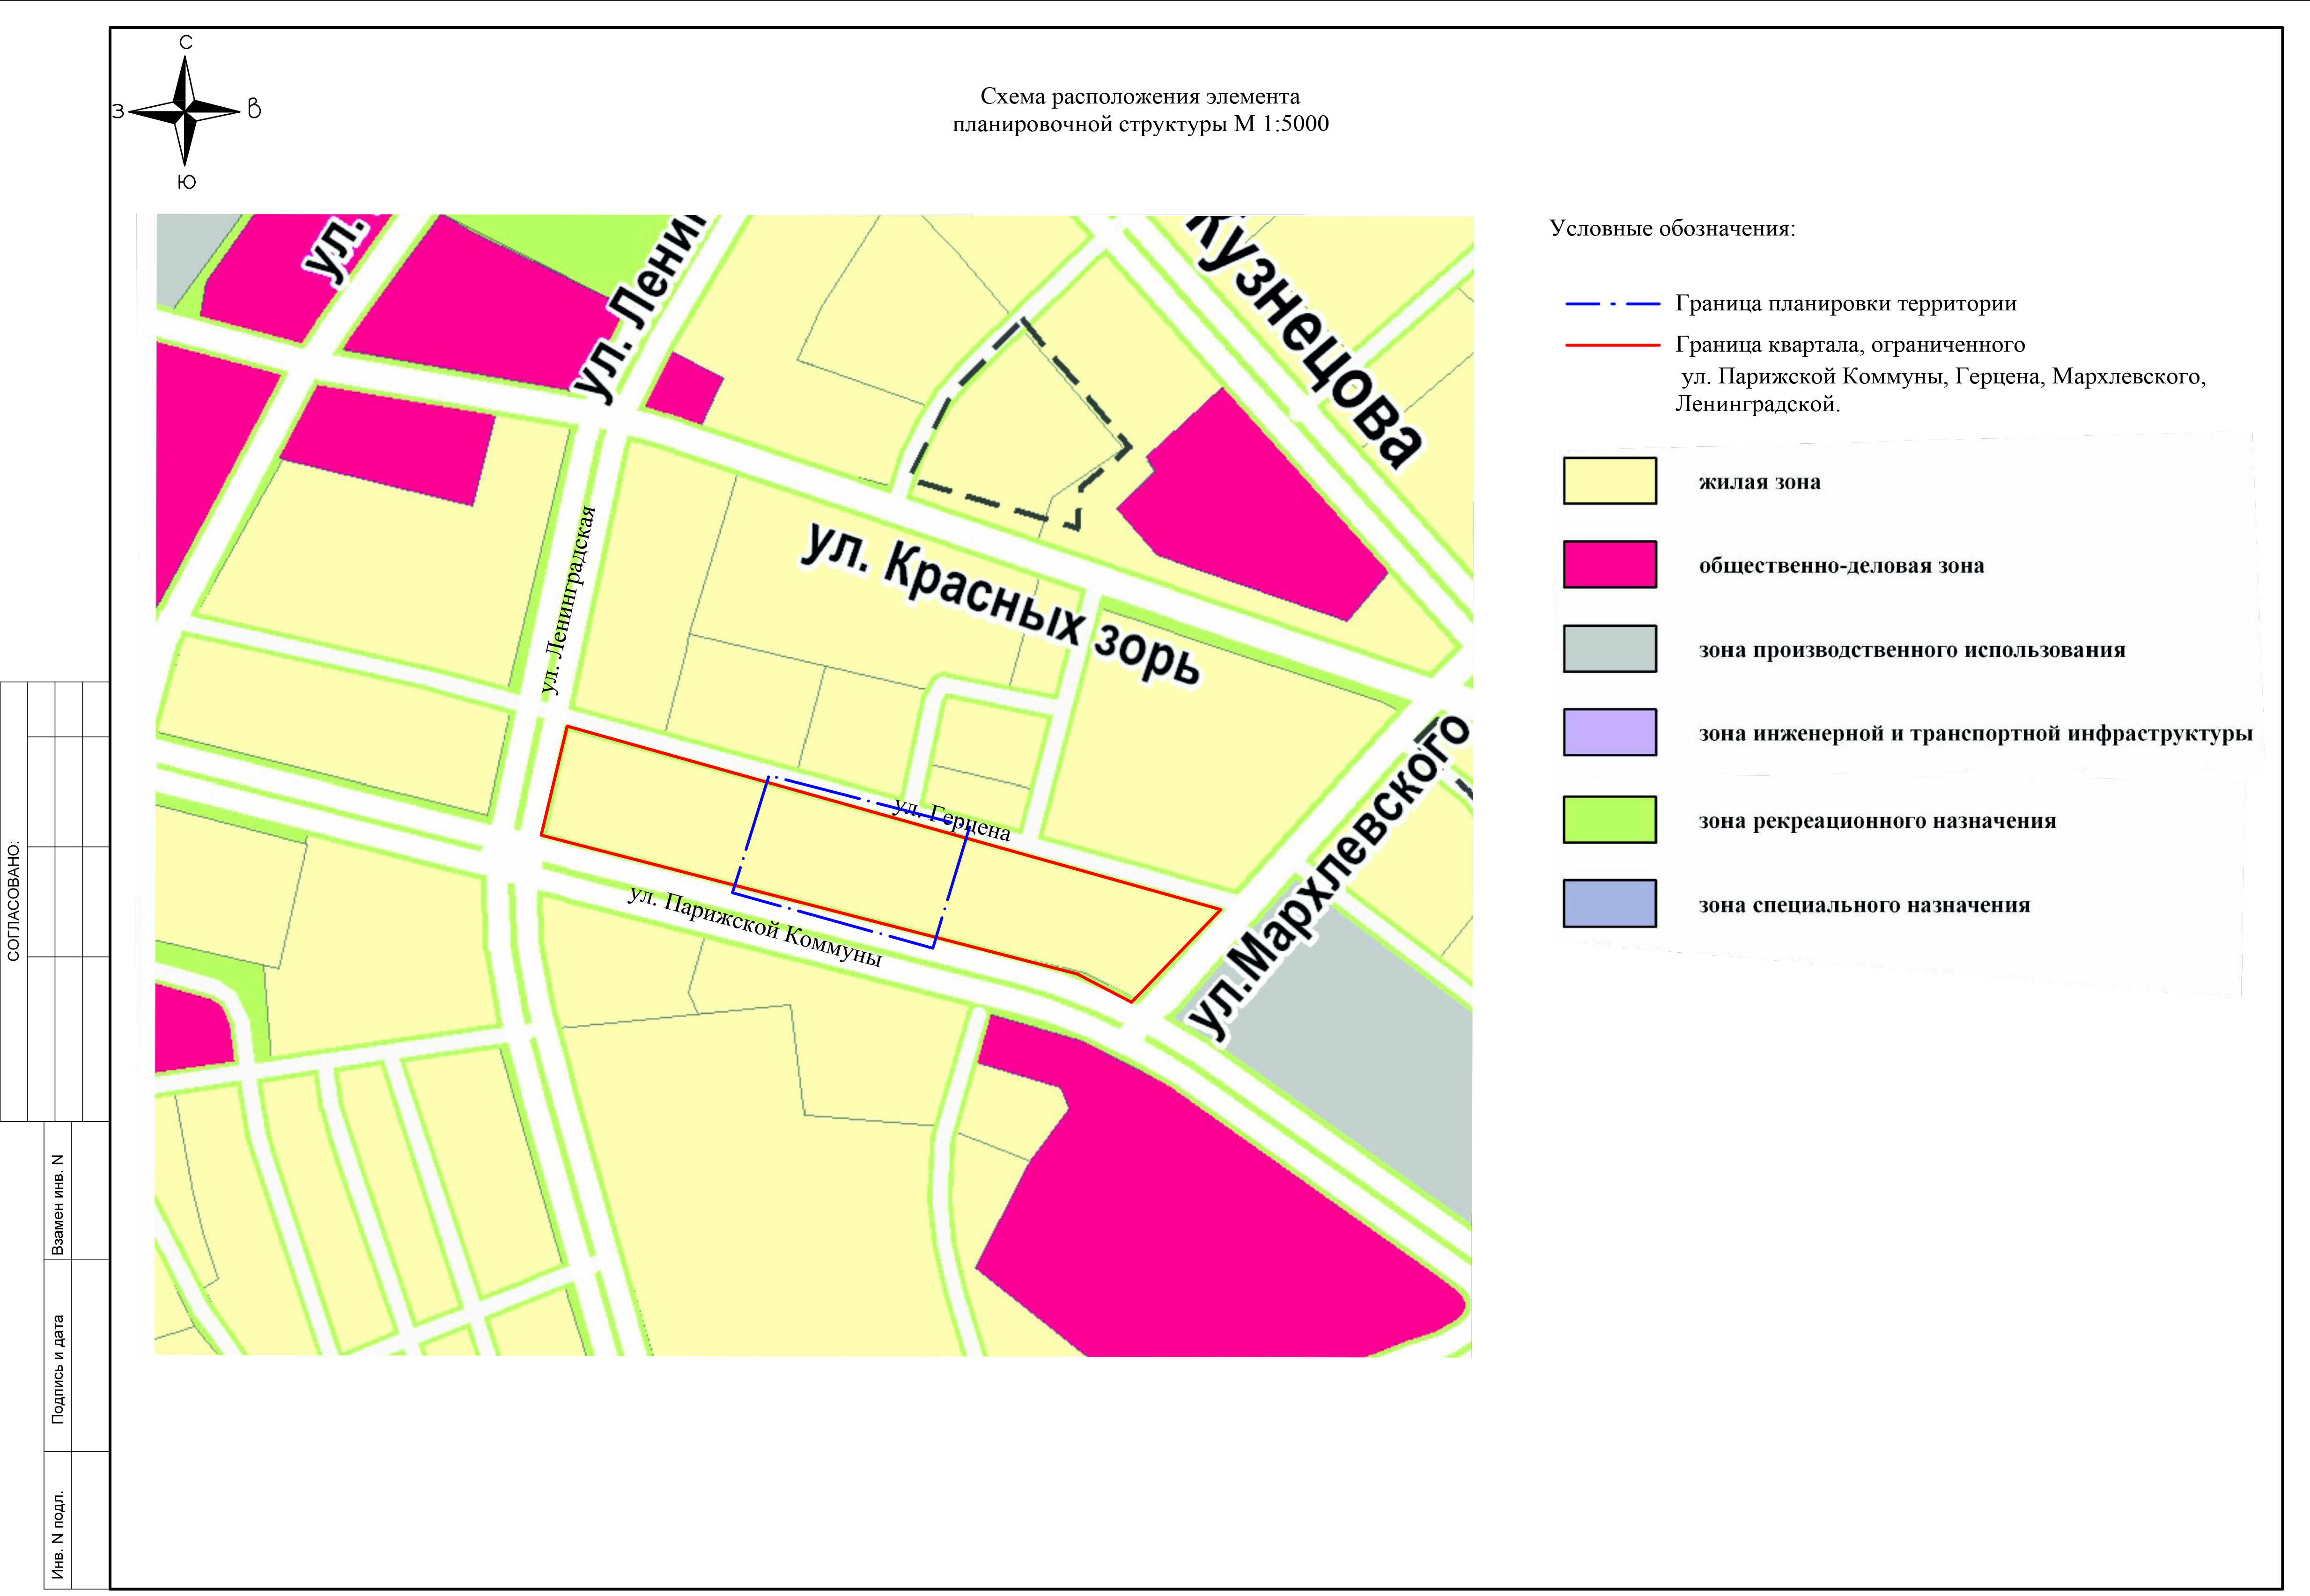
Task: Click the green recreational zone legend swatch
Action: coord(1609,819)
